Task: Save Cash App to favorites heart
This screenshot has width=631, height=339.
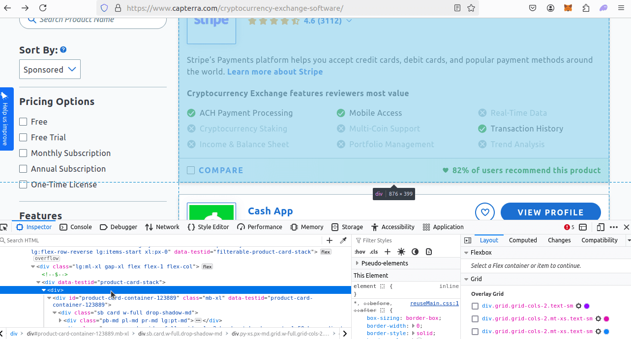Action: 485,212
